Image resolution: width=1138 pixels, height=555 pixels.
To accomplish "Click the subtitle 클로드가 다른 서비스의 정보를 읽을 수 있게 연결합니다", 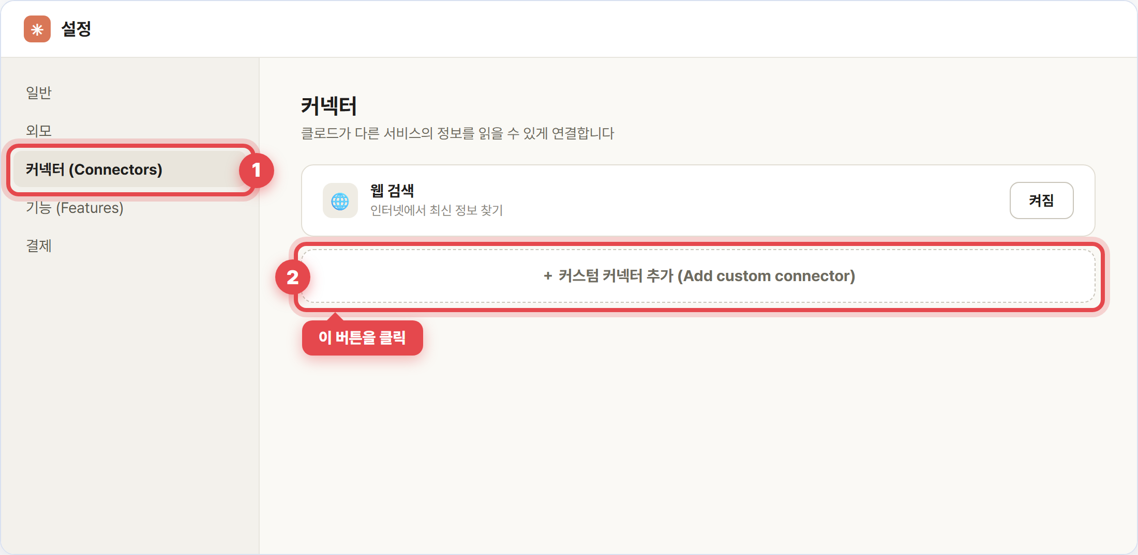I will 458,133.
